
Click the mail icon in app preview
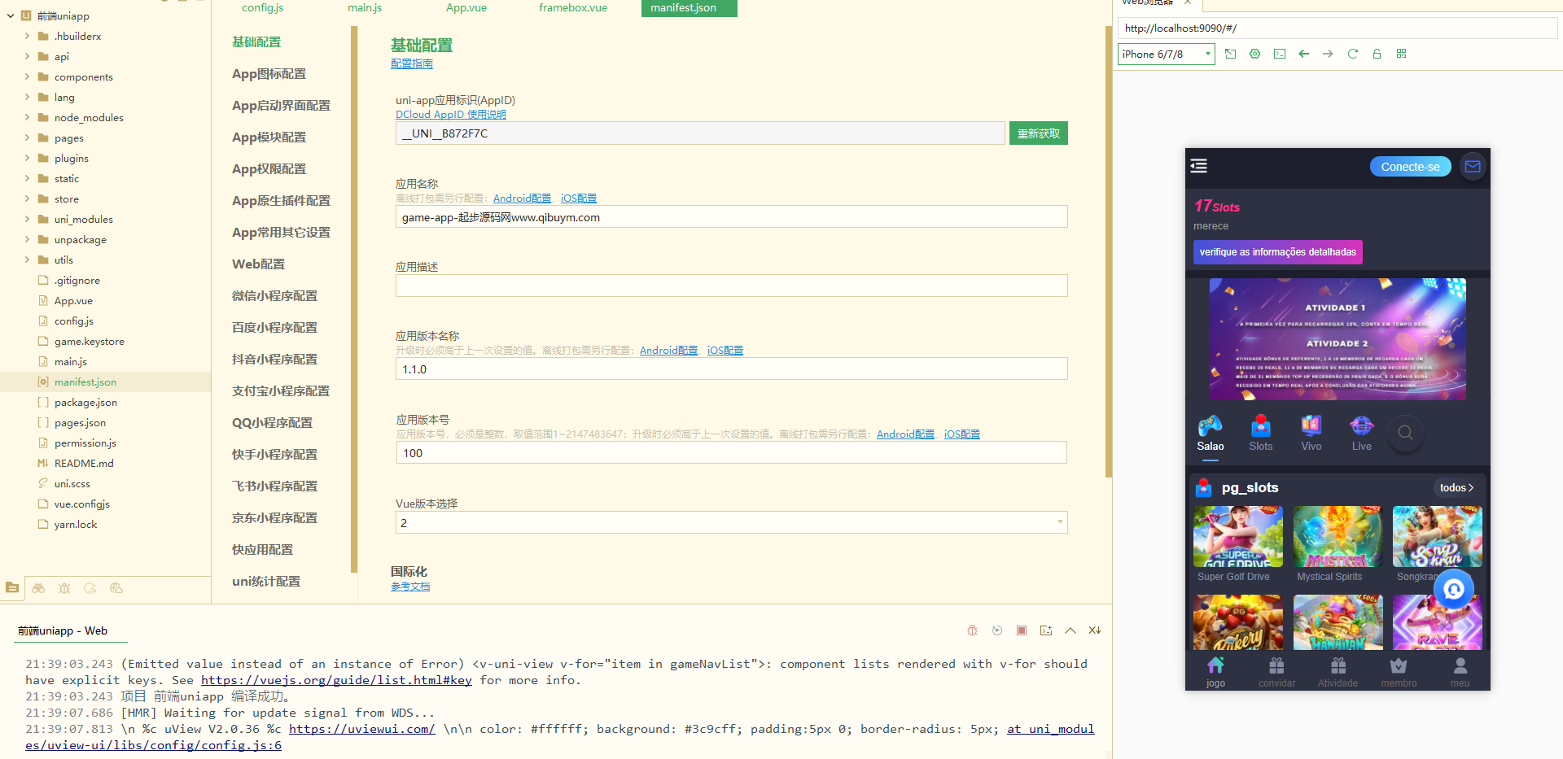point(1472,167)
